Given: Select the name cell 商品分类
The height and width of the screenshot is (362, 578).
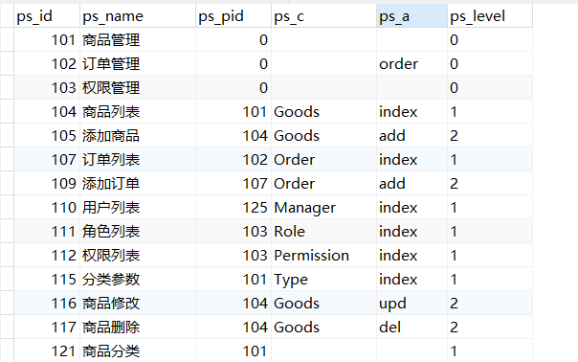Looking at the screenshot, I should coord(138,351).
